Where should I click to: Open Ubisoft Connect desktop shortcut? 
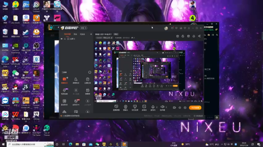[36, 7]
